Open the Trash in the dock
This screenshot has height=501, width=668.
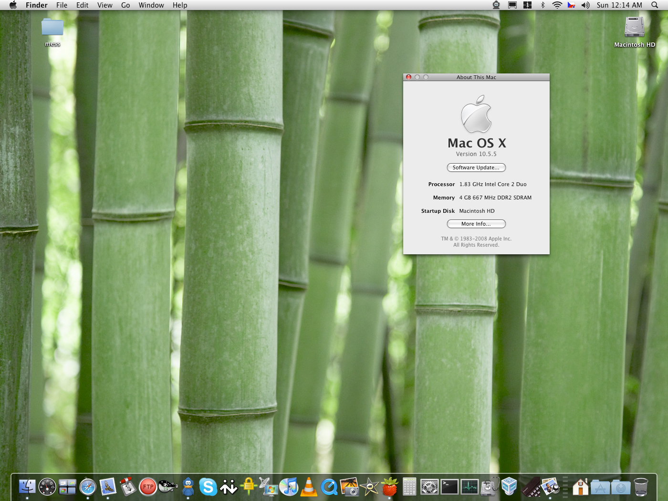(641, 487)
